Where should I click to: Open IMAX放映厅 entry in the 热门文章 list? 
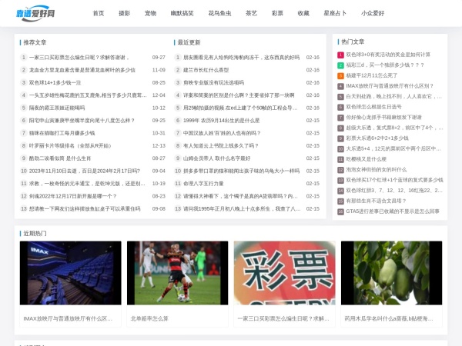[390, 86]
